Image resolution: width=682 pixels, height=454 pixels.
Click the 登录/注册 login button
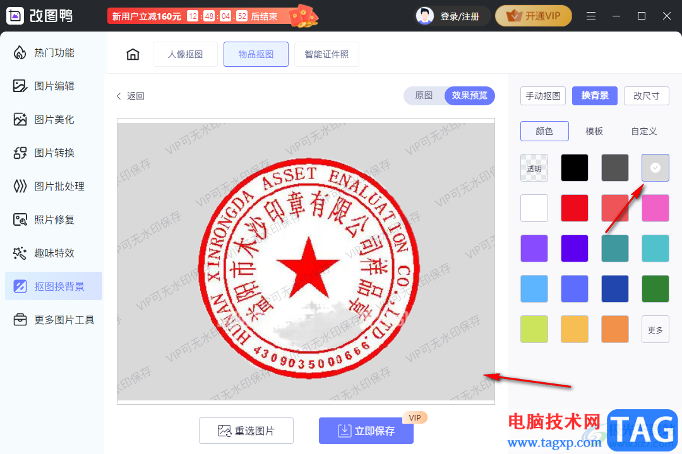[x=459, y=16]
